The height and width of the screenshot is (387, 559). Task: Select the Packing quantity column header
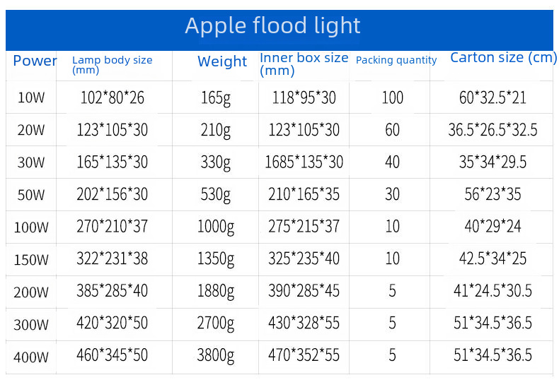(396, 60)
